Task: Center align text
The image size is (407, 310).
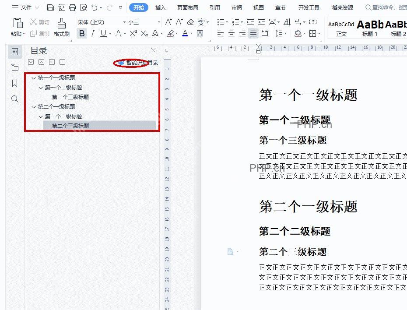Action: 231,33
